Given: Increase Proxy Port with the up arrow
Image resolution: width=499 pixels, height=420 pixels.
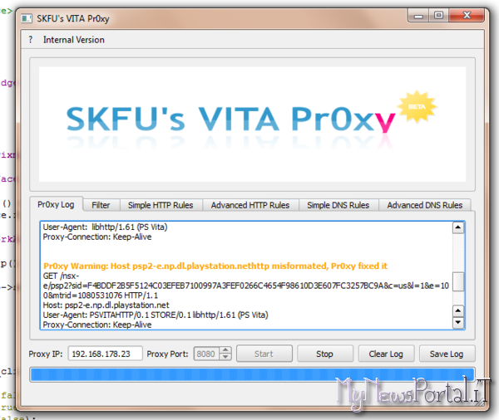Looking at the screenshot, I should (x=225, y=350).
